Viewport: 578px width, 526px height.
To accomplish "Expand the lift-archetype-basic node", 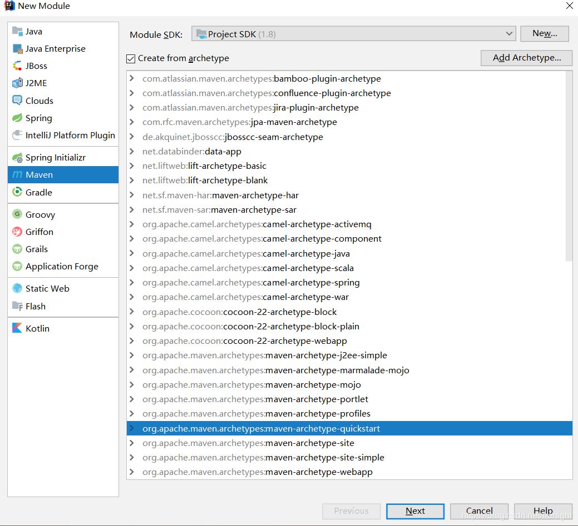I will tap(132, 166).
